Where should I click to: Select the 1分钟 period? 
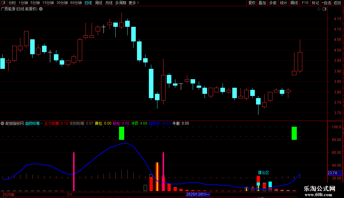[23, 3]
